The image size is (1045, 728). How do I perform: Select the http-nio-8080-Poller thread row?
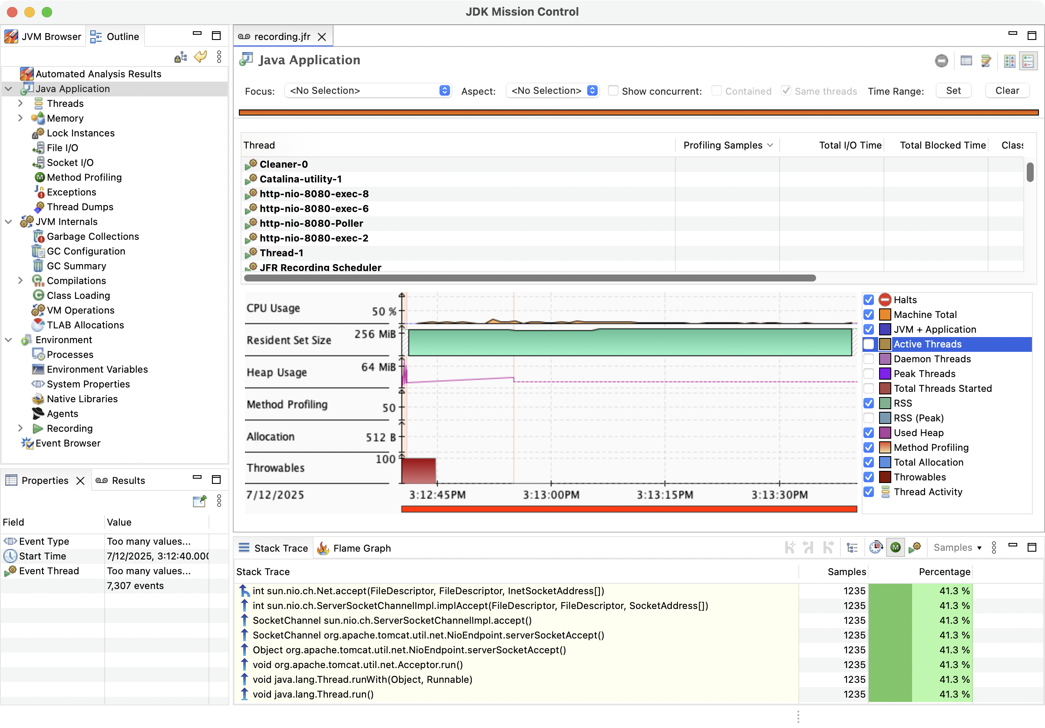[311, 223]
